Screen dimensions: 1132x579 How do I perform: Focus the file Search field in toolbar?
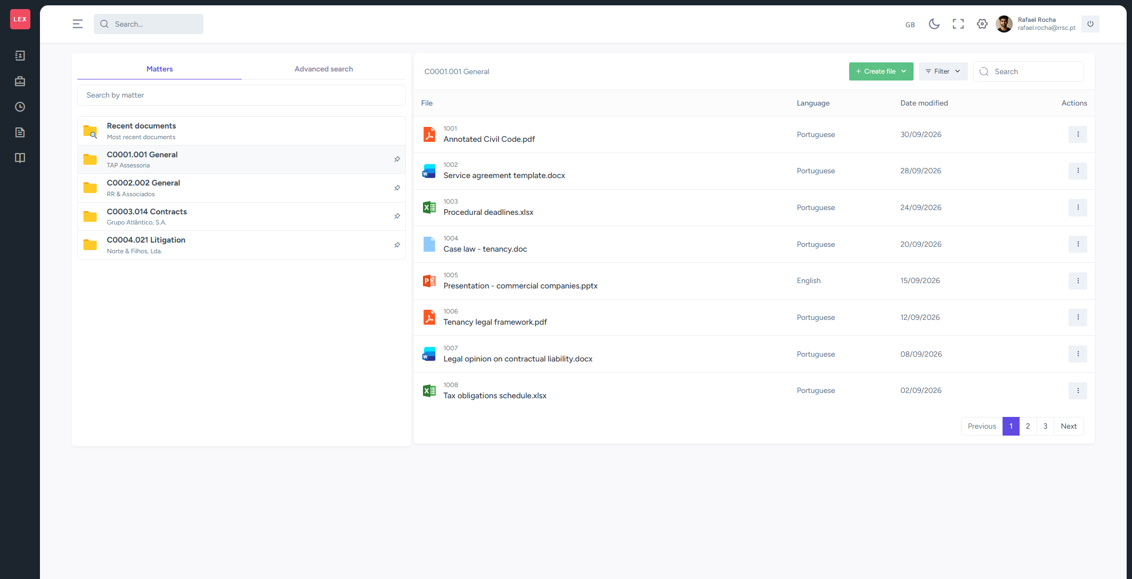tap(1028, 71)
